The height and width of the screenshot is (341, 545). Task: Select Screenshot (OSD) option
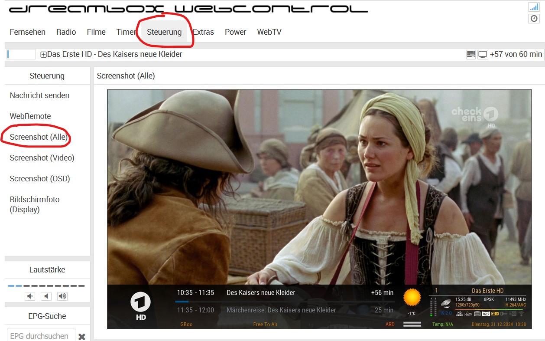click(x=40, y=179)
